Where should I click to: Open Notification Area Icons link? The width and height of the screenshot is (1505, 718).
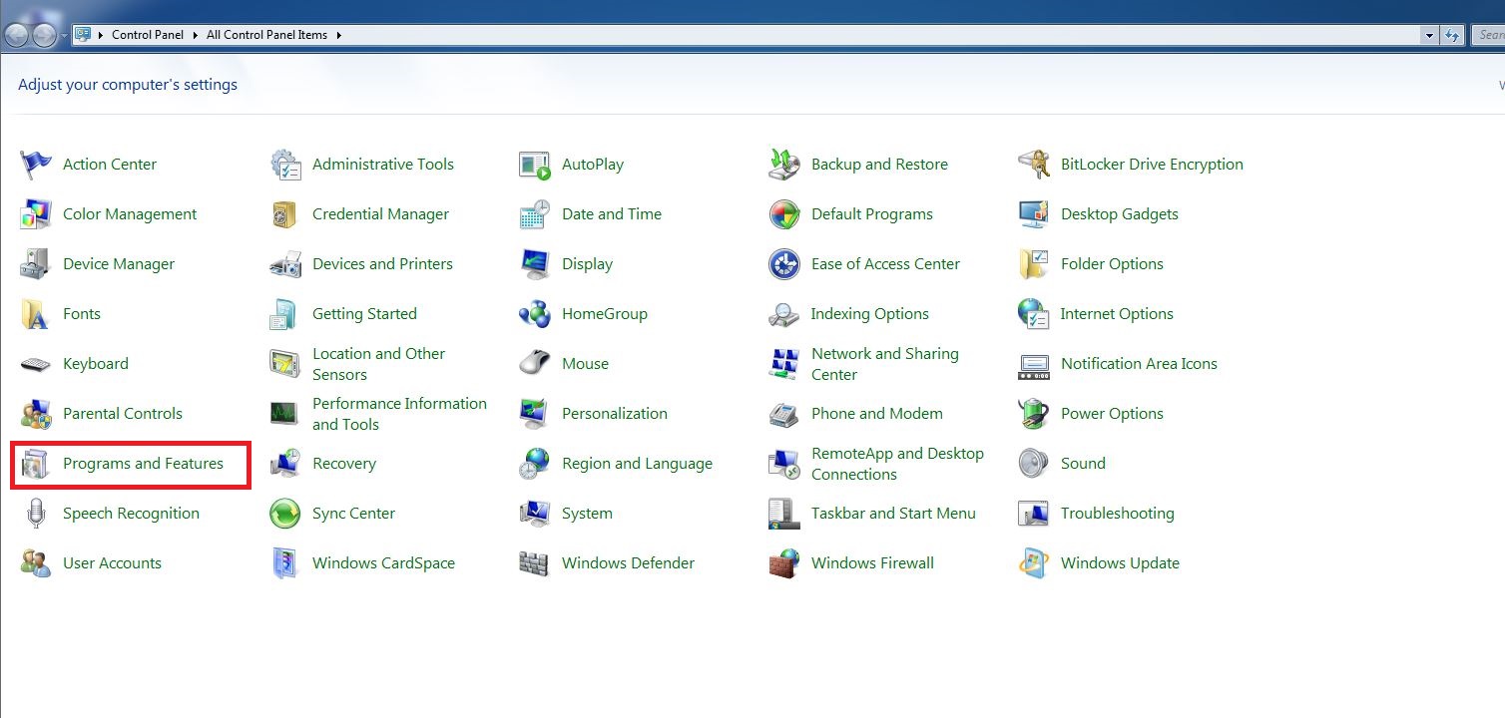pyautogui.click(x=1139, y=364)
